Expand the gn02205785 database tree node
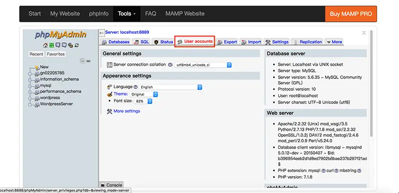 pos(30,74)
